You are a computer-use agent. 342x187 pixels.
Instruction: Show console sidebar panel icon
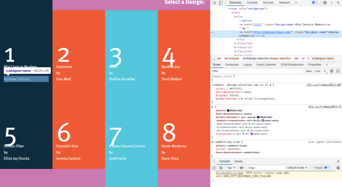214,168
